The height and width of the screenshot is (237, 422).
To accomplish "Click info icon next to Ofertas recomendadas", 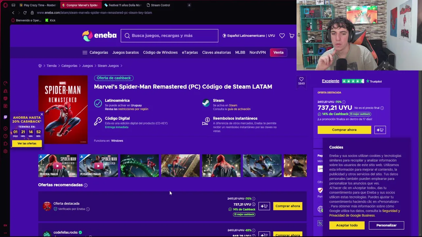I will pos(85,185).
